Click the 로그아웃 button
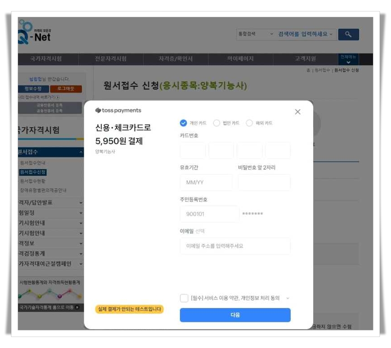This screenshot has width=391, height=348. click(x=66, y=89)
